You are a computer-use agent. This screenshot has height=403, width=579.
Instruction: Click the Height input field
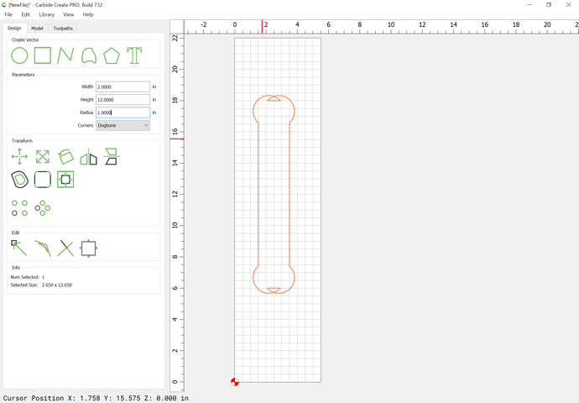click(123, 100)
